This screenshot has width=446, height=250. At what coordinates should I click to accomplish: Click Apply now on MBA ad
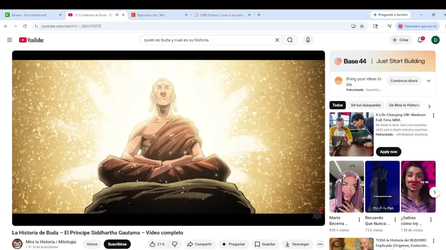389,152
